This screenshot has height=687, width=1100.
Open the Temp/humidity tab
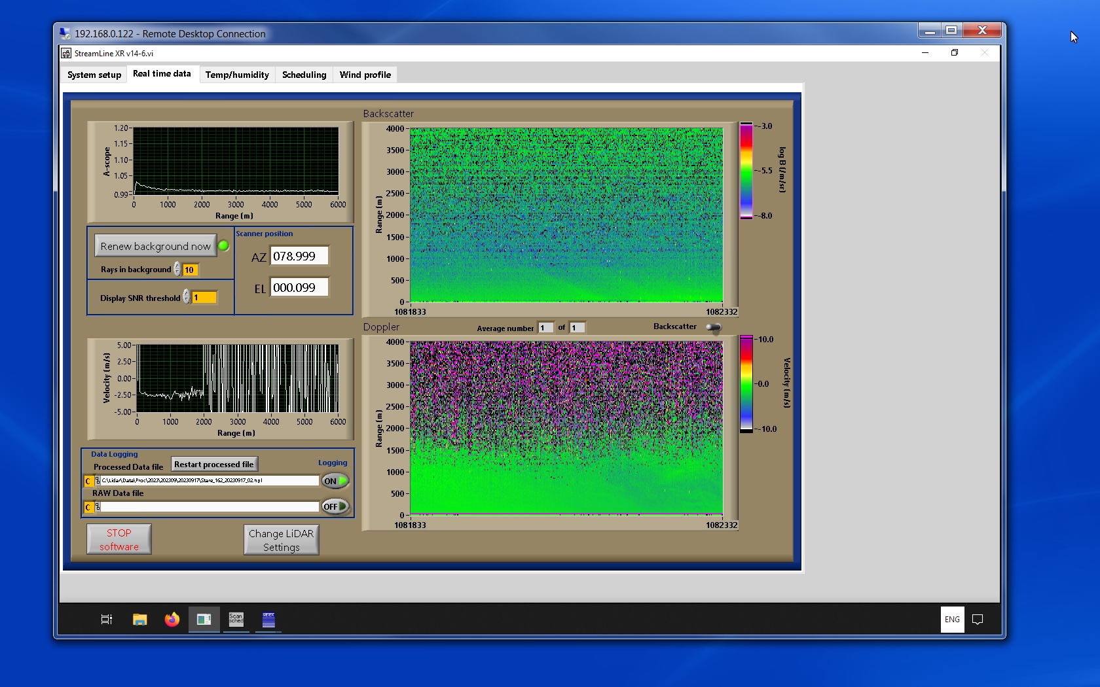point(237,75)
